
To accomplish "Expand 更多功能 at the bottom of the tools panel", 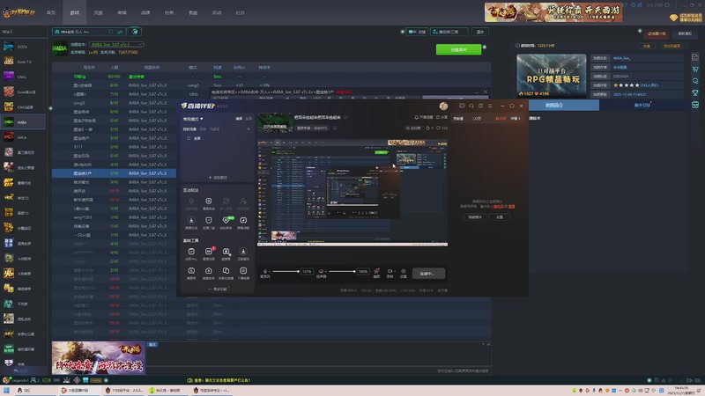I will 218,290.
